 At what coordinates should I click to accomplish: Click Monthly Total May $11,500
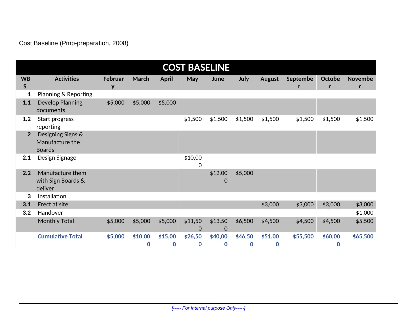pyautogui.click(x=193, y=225)
